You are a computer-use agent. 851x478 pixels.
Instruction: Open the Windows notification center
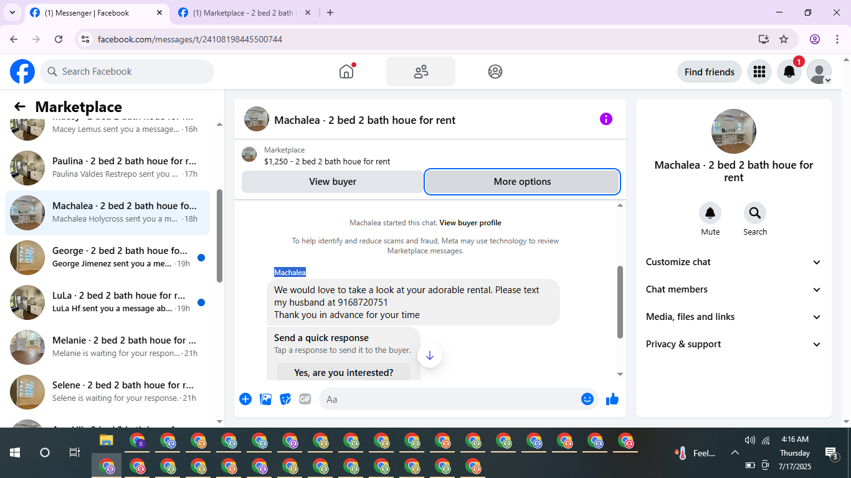click(x=832, y=453)
